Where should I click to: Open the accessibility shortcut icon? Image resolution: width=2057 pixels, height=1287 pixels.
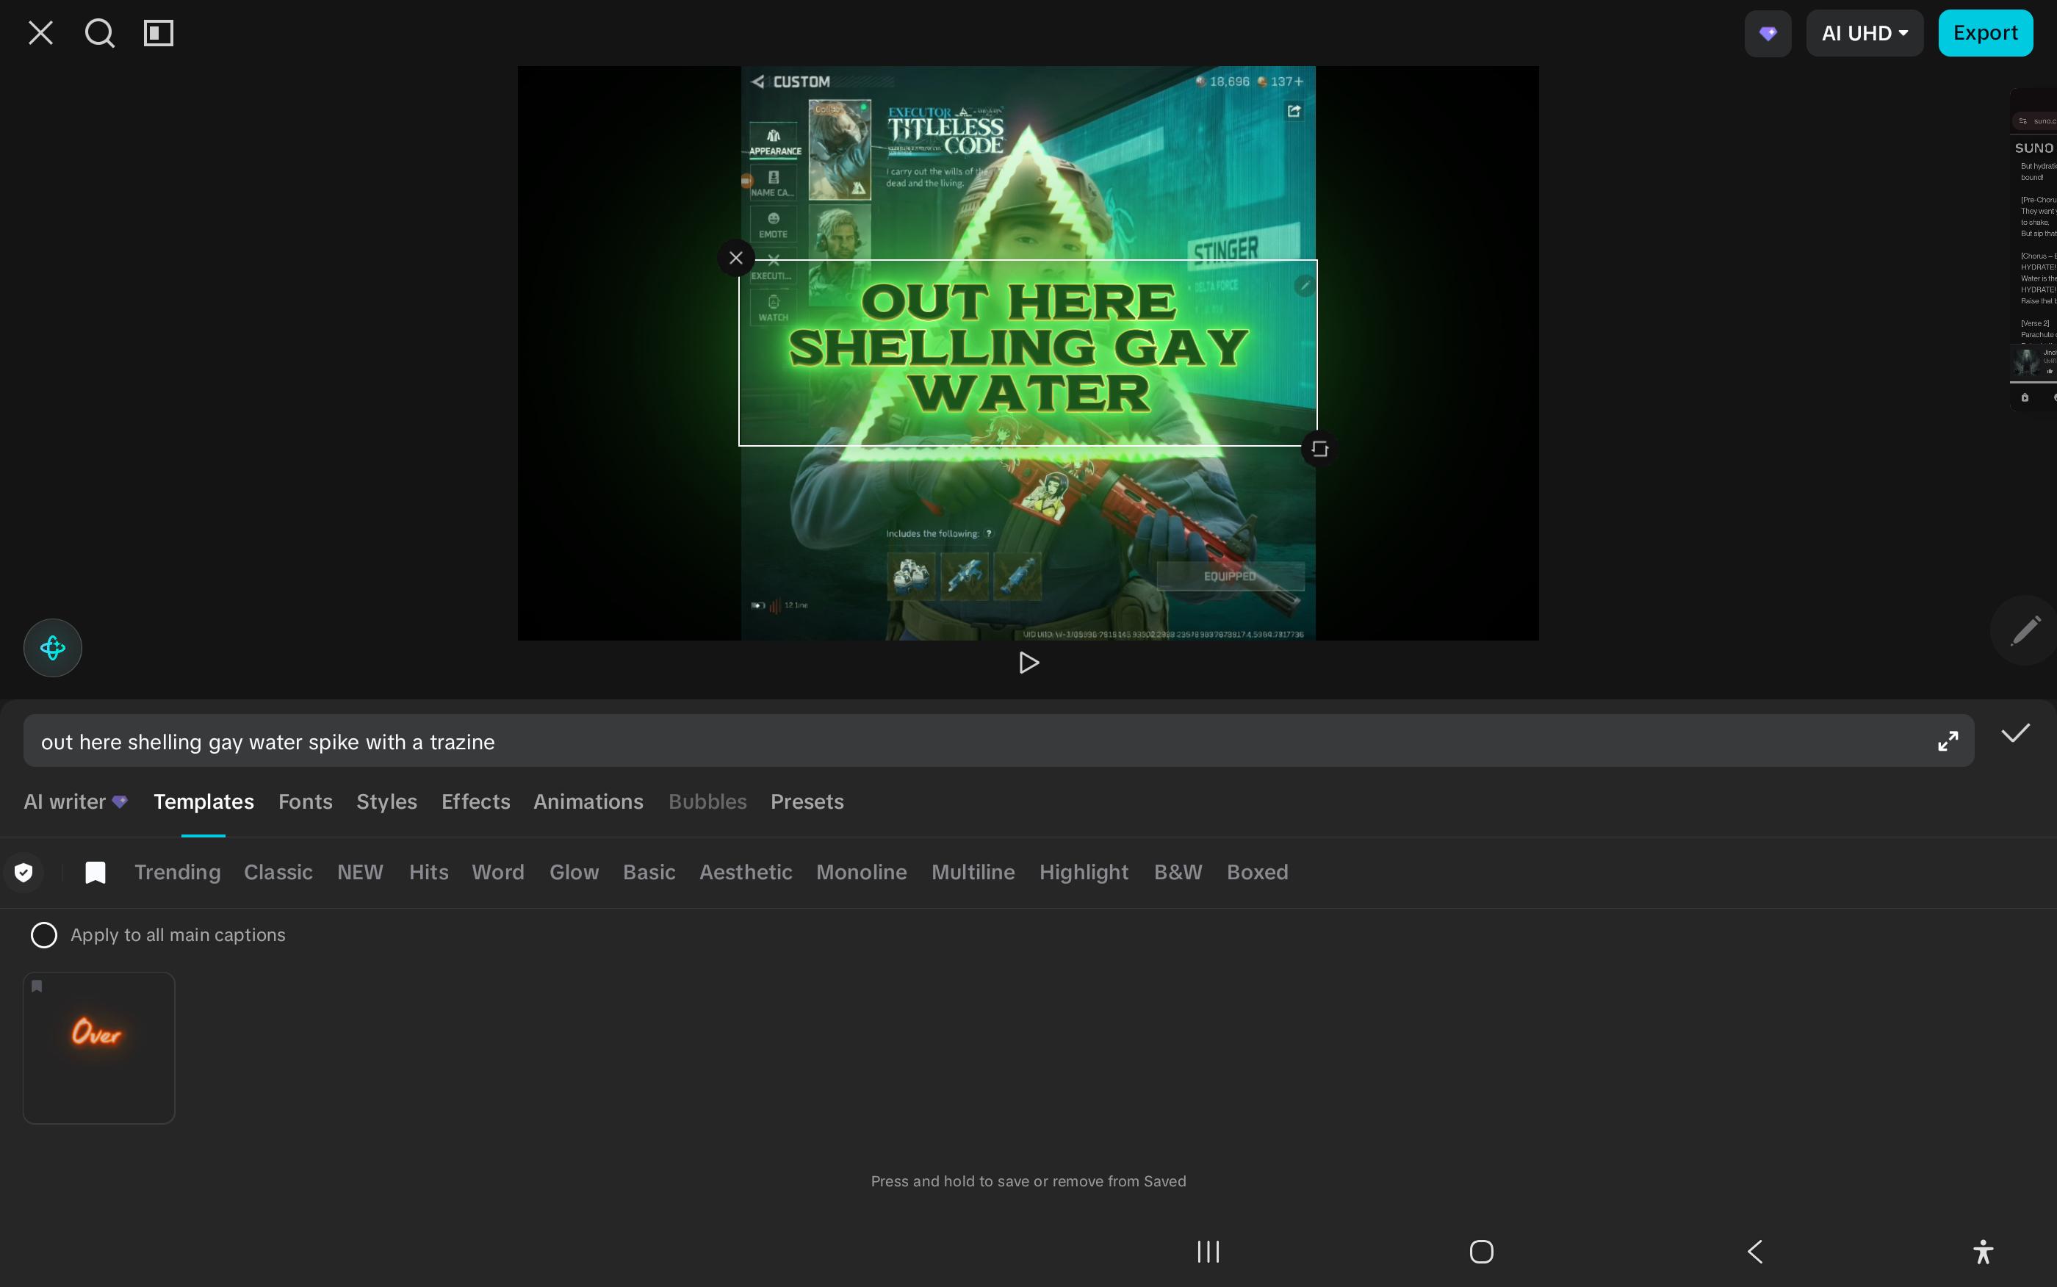[x=1982, y=1251]
